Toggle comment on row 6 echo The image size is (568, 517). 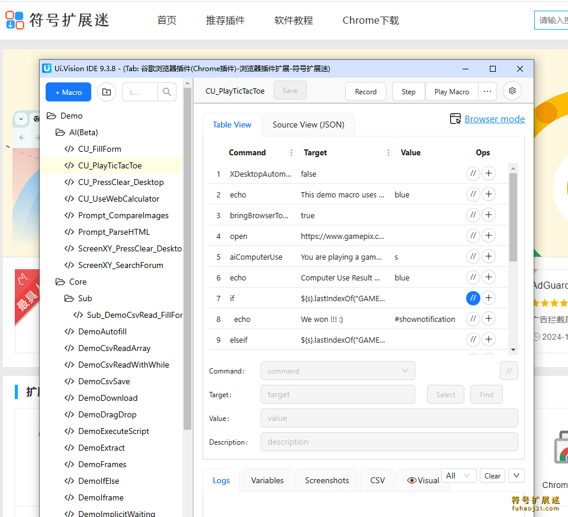[473, 277]
